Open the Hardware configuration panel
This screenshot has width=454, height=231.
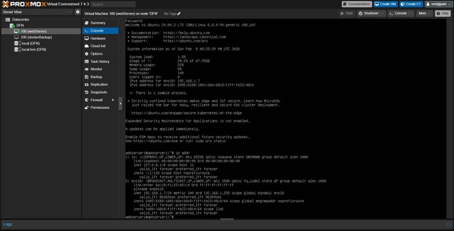coord(98,38)
